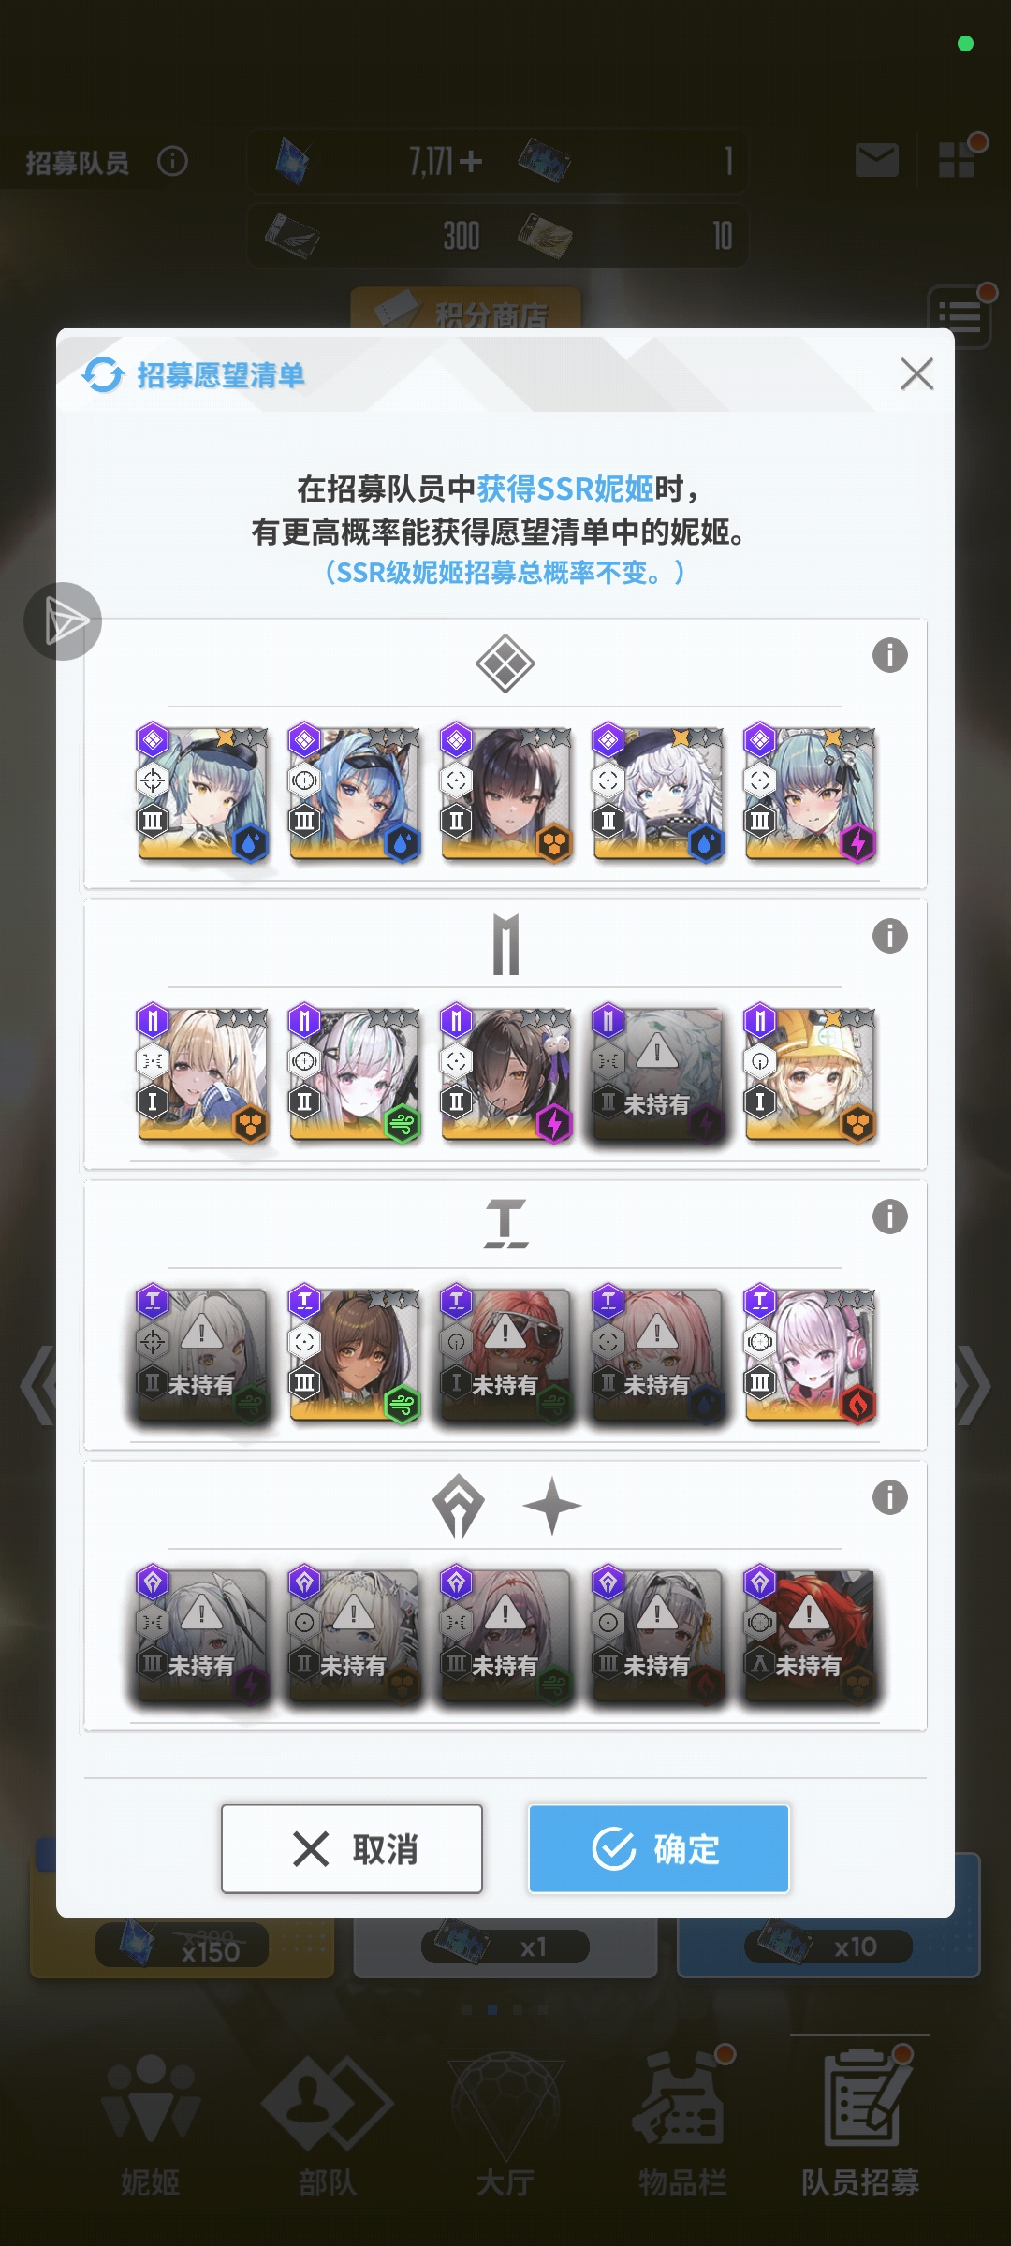Select the pink-headphone Nikke in Tetra row
Screen dimensions: 1011x2246
(x=810, y=1356)
